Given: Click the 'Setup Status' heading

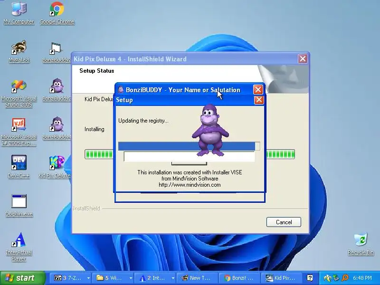Looking at the screenshot, I should click(x=97, y=71).
